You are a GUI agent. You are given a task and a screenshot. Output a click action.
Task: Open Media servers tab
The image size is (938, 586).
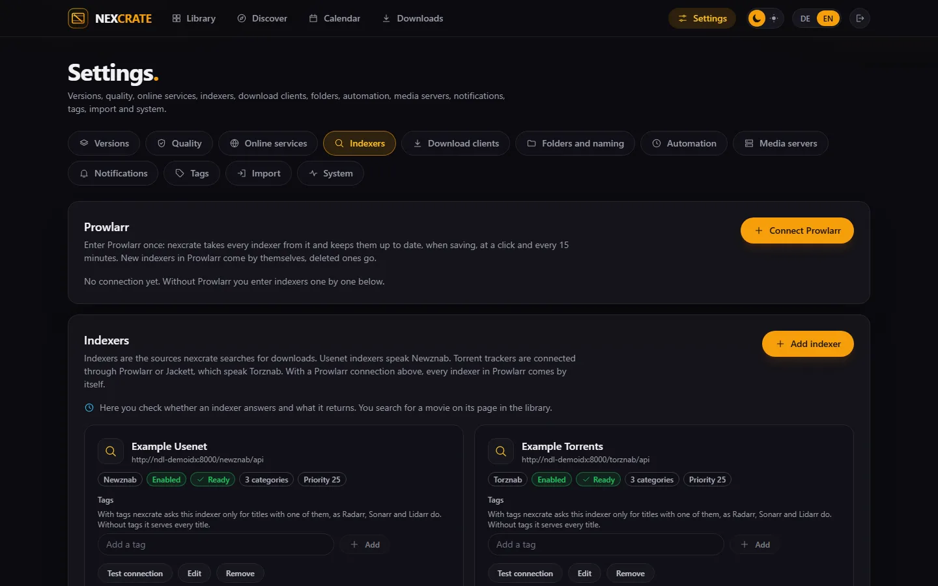(x=780, y=143)
